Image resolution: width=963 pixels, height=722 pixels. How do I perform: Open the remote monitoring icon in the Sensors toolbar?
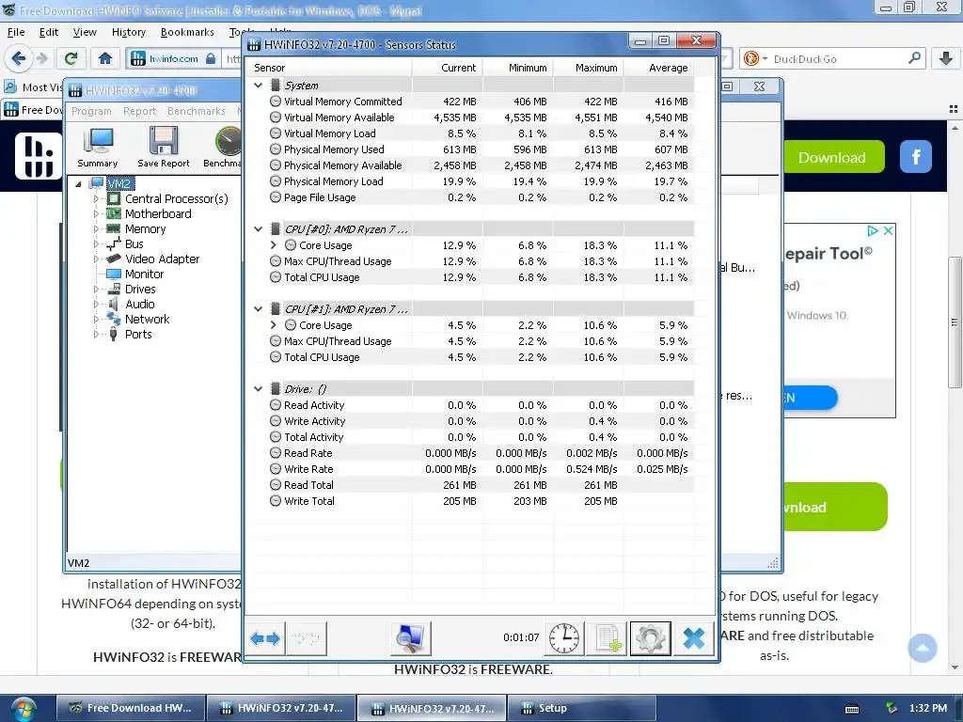(x=410, y=638)
